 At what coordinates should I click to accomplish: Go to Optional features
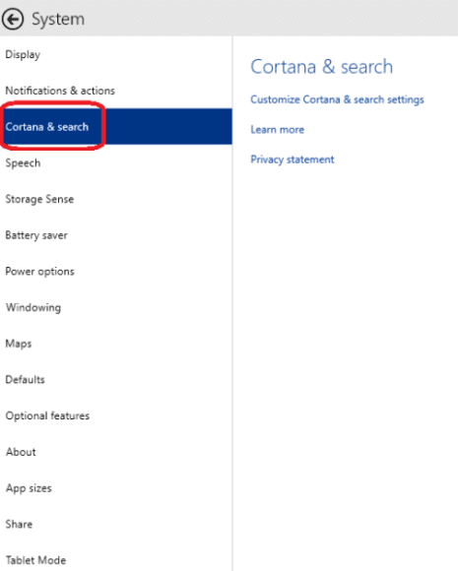pyautogui.click(x=116, y=415)
